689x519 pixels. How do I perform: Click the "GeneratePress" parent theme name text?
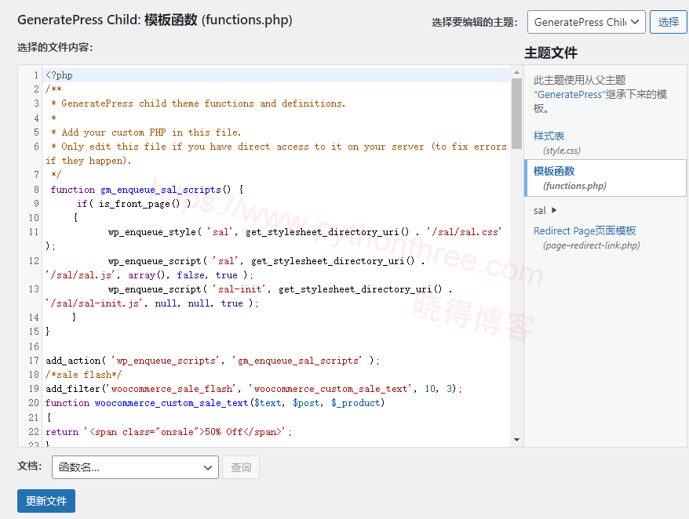[570, 94]
